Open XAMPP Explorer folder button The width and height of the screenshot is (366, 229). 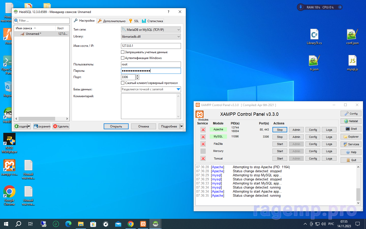point(351,137)
